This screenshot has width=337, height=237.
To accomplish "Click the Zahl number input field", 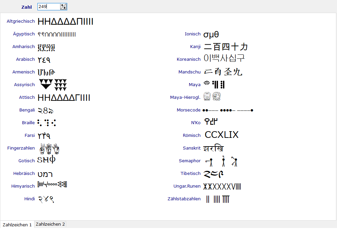I will pos(49,7).
